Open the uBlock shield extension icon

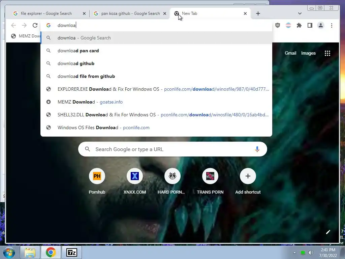tap(278, 25)
